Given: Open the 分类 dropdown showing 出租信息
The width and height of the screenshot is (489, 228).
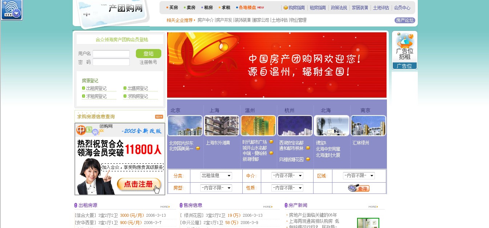Looking at the screenshot, I should tap(216, 176).
